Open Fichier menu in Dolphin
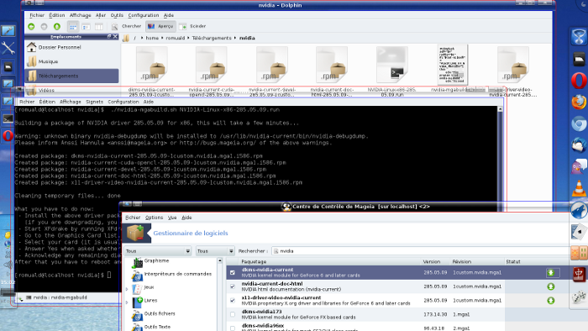This screenshot has width=588, height=331. (x=37, y=15)
